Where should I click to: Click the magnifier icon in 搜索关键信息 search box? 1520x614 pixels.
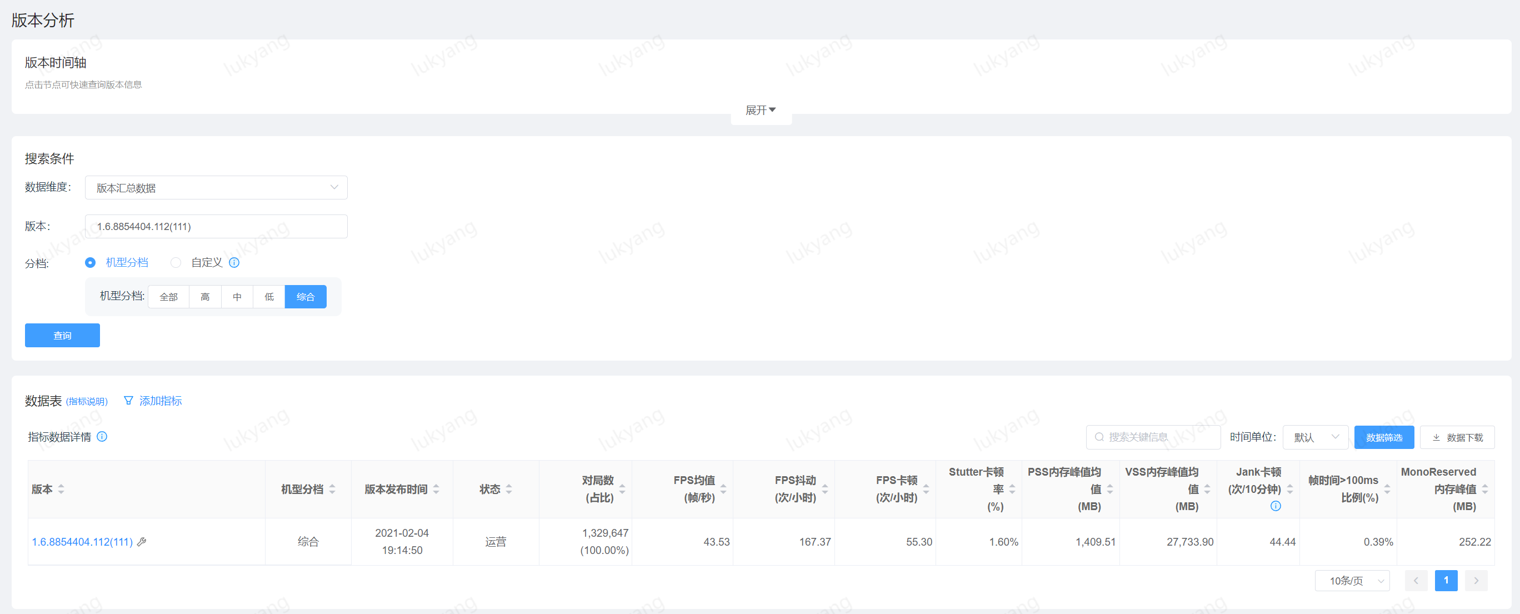[1099, 437]
